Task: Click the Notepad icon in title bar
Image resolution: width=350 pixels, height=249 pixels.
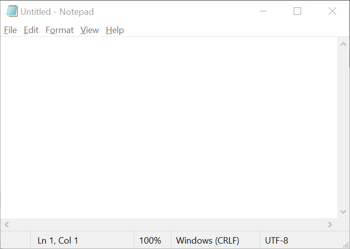Action: coord(12,11)
